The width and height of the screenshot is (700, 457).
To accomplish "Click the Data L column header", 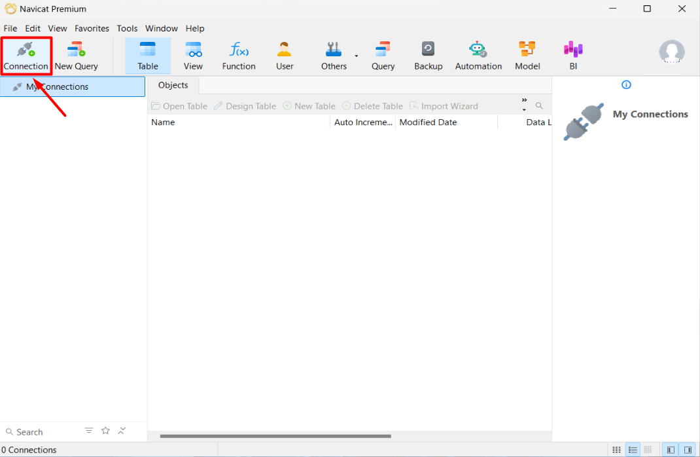I will point(525,122).
